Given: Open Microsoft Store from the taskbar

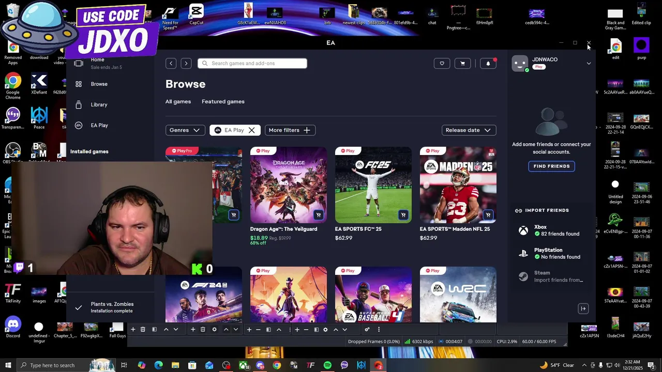Looking at the screenshot, I should point(192,365).
